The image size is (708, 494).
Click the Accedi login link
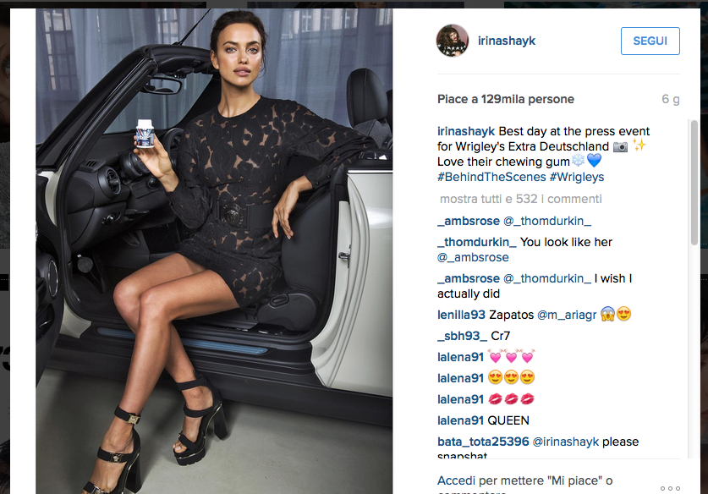click(456, 480)
